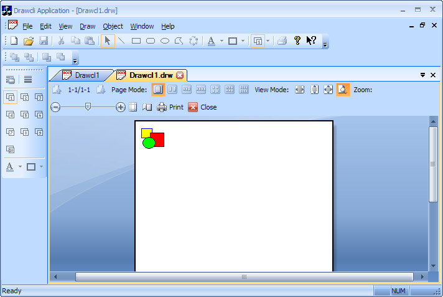
Task: Click the text color A icon in the main toolbar
Action: pyautogui.click(x=211, y=41)
